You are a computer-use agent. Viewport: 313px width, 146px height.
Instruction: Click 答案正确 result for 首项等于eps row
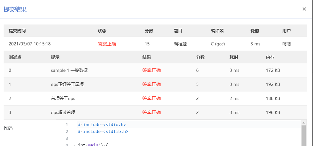point(151,98)
